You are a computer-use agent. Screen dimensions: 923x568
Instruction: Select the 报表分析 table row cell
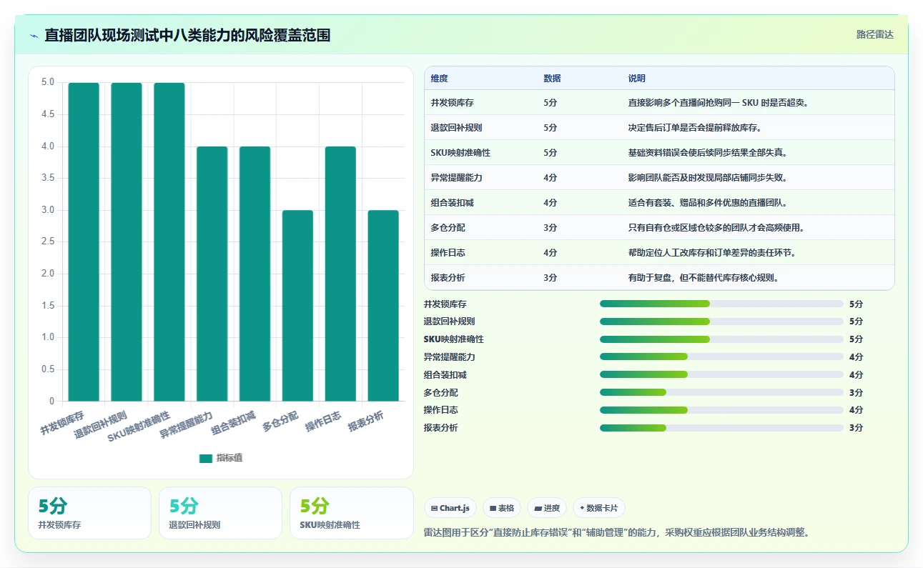pos(448,278)
